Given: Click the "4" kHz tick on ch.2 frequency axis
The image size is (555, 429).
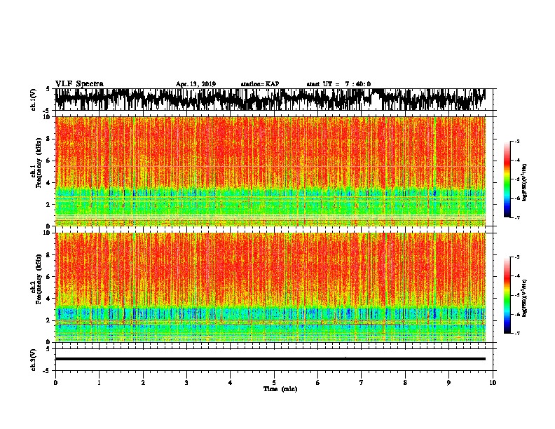Looking at the screenshot, I should (49, 299).
